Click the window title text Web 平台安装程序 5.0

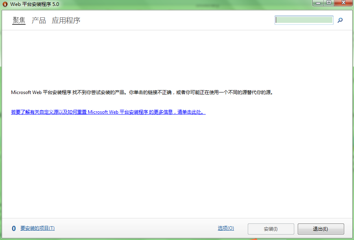pyautogui.click(x=35, y=4)
